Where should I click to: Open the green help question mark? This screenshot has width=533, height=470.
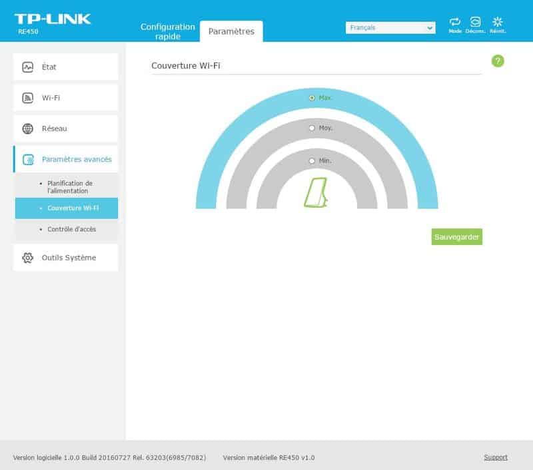498,61
